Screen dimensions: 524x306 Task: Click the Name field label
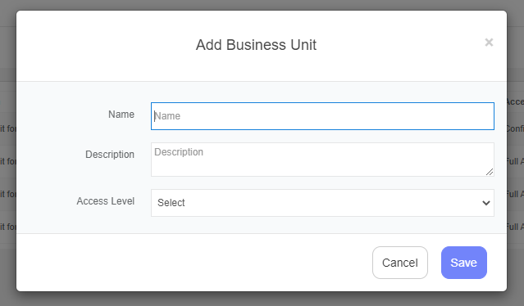tap(121, 115)
